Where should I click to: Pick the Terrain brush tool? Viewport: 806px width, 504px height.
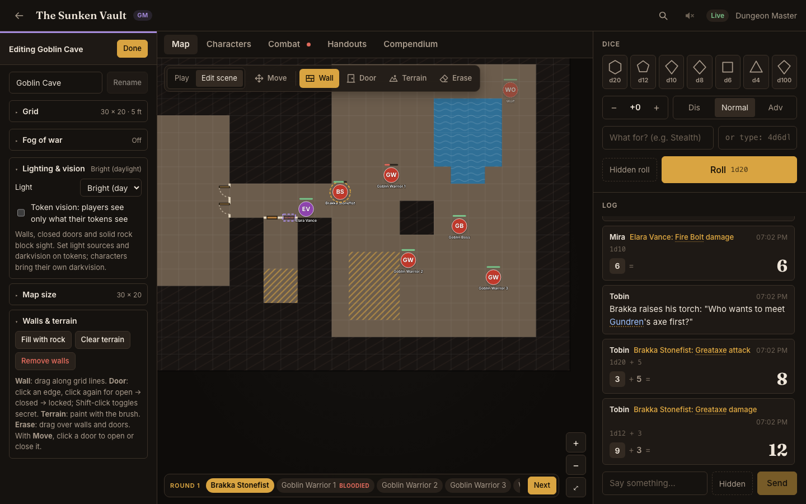pyautogui.click(x=408, y=78)
